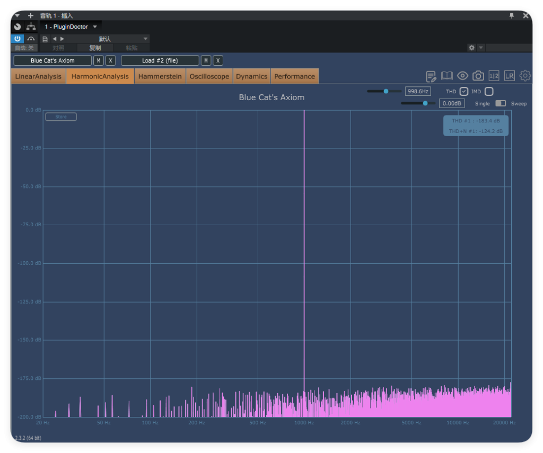
Task: Go to previous preset arrow
Action: click(x=55, y=39)
